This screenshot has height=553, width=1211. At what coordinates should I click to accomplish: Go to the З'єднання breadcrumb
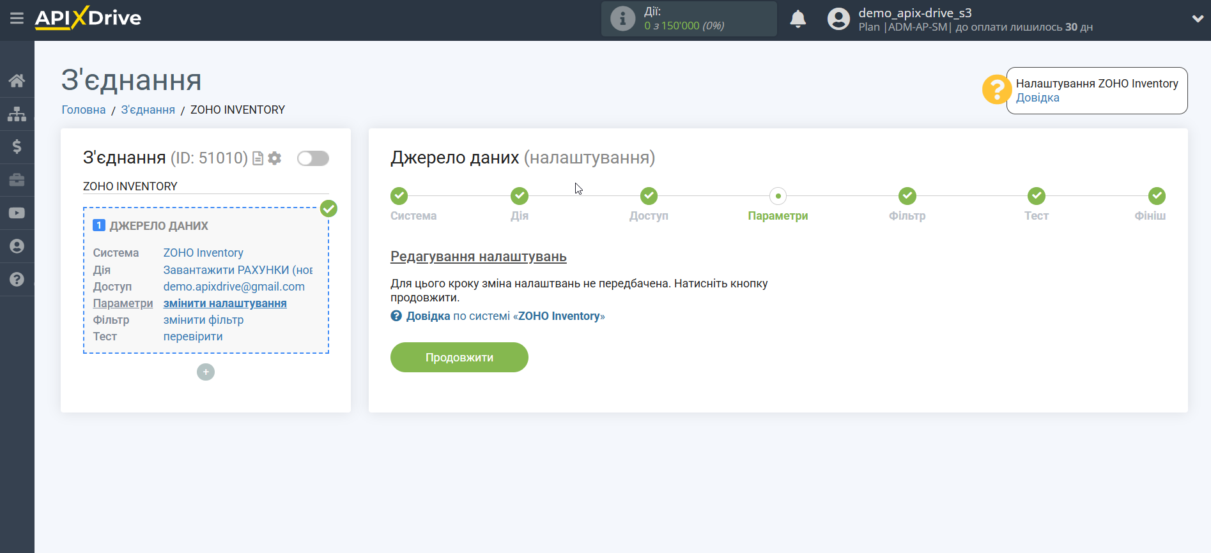coord(148,110)
